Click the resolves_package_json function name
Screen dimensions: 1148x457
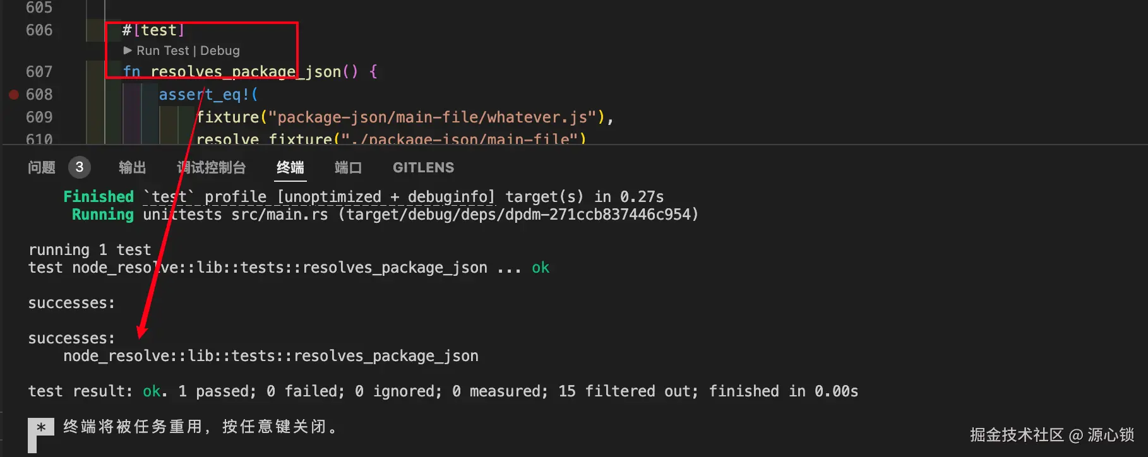(x=246, y=72)
